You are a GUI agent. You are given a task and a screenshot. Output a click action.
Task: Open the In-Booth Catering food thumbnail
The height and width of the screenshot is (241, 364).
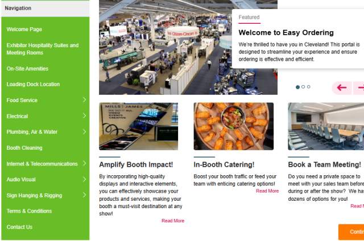point(234,126)
